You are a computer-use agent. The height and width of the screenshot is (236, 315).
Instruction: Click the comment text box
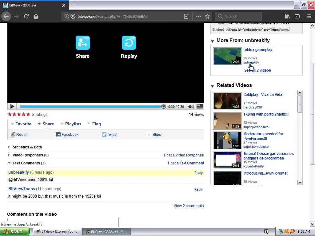(63, 222)
